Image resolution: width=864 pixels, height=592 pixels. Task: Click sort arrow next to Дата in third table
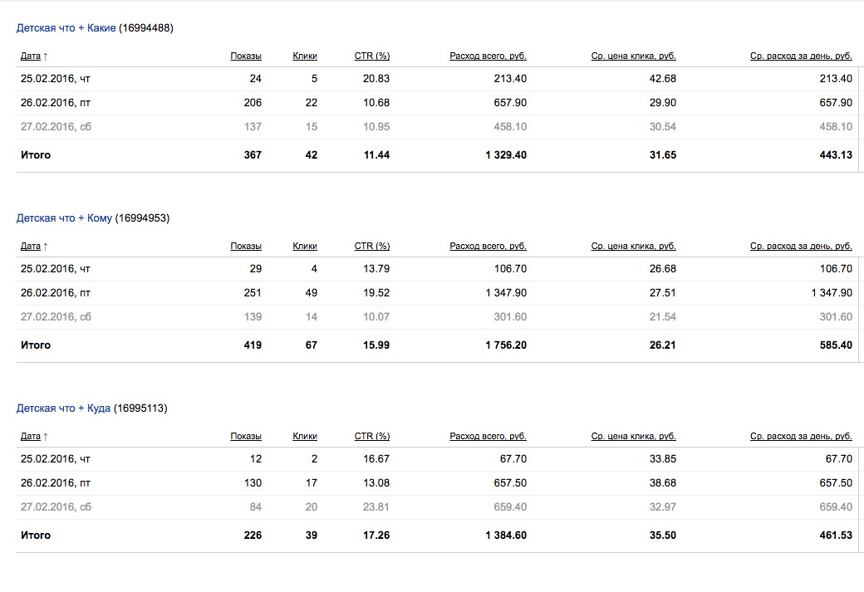(x=46, y=436)
